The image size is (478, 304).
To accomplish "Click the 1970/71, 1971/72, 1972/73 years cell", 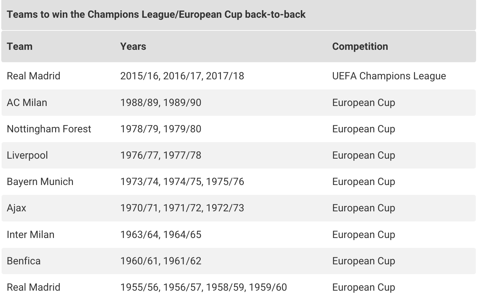I will [x=182, y=208].
